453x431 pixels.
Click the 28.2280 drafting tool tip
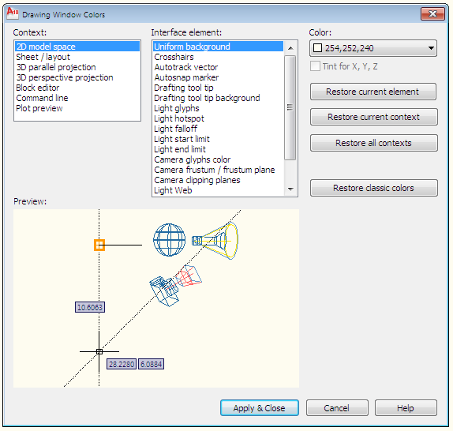pos(122,364)
